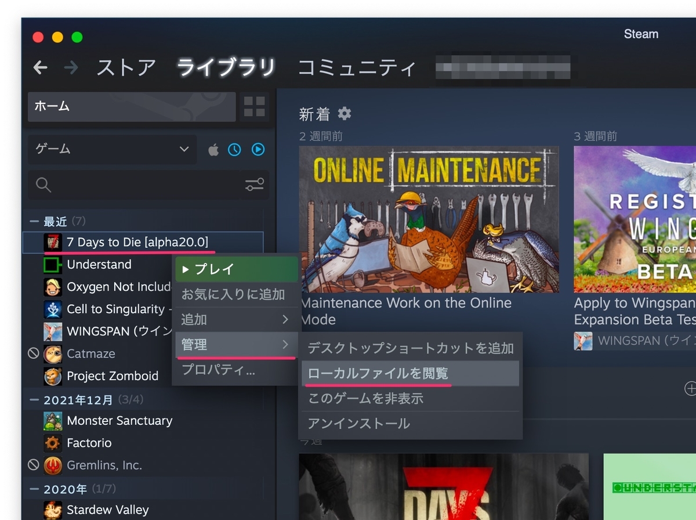Click the Monster Sanctuary game icon
Image resolution: width=696 pixels, height=520 pixels.
(53, 421)
